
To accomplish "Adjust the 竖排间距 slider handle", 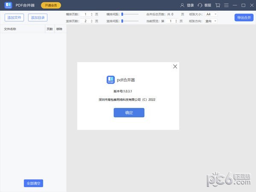I will [122, 21].
